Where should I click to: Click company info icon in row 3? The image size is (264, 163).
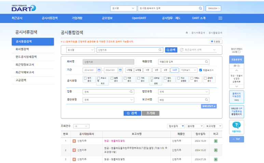(x=74, y=159)
